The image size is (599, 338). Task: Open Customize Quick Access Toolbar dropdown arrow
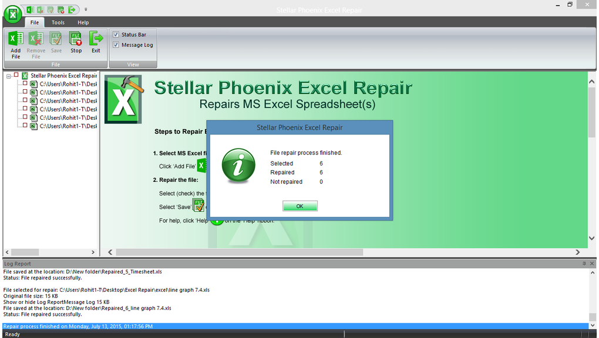pos(86,9)
